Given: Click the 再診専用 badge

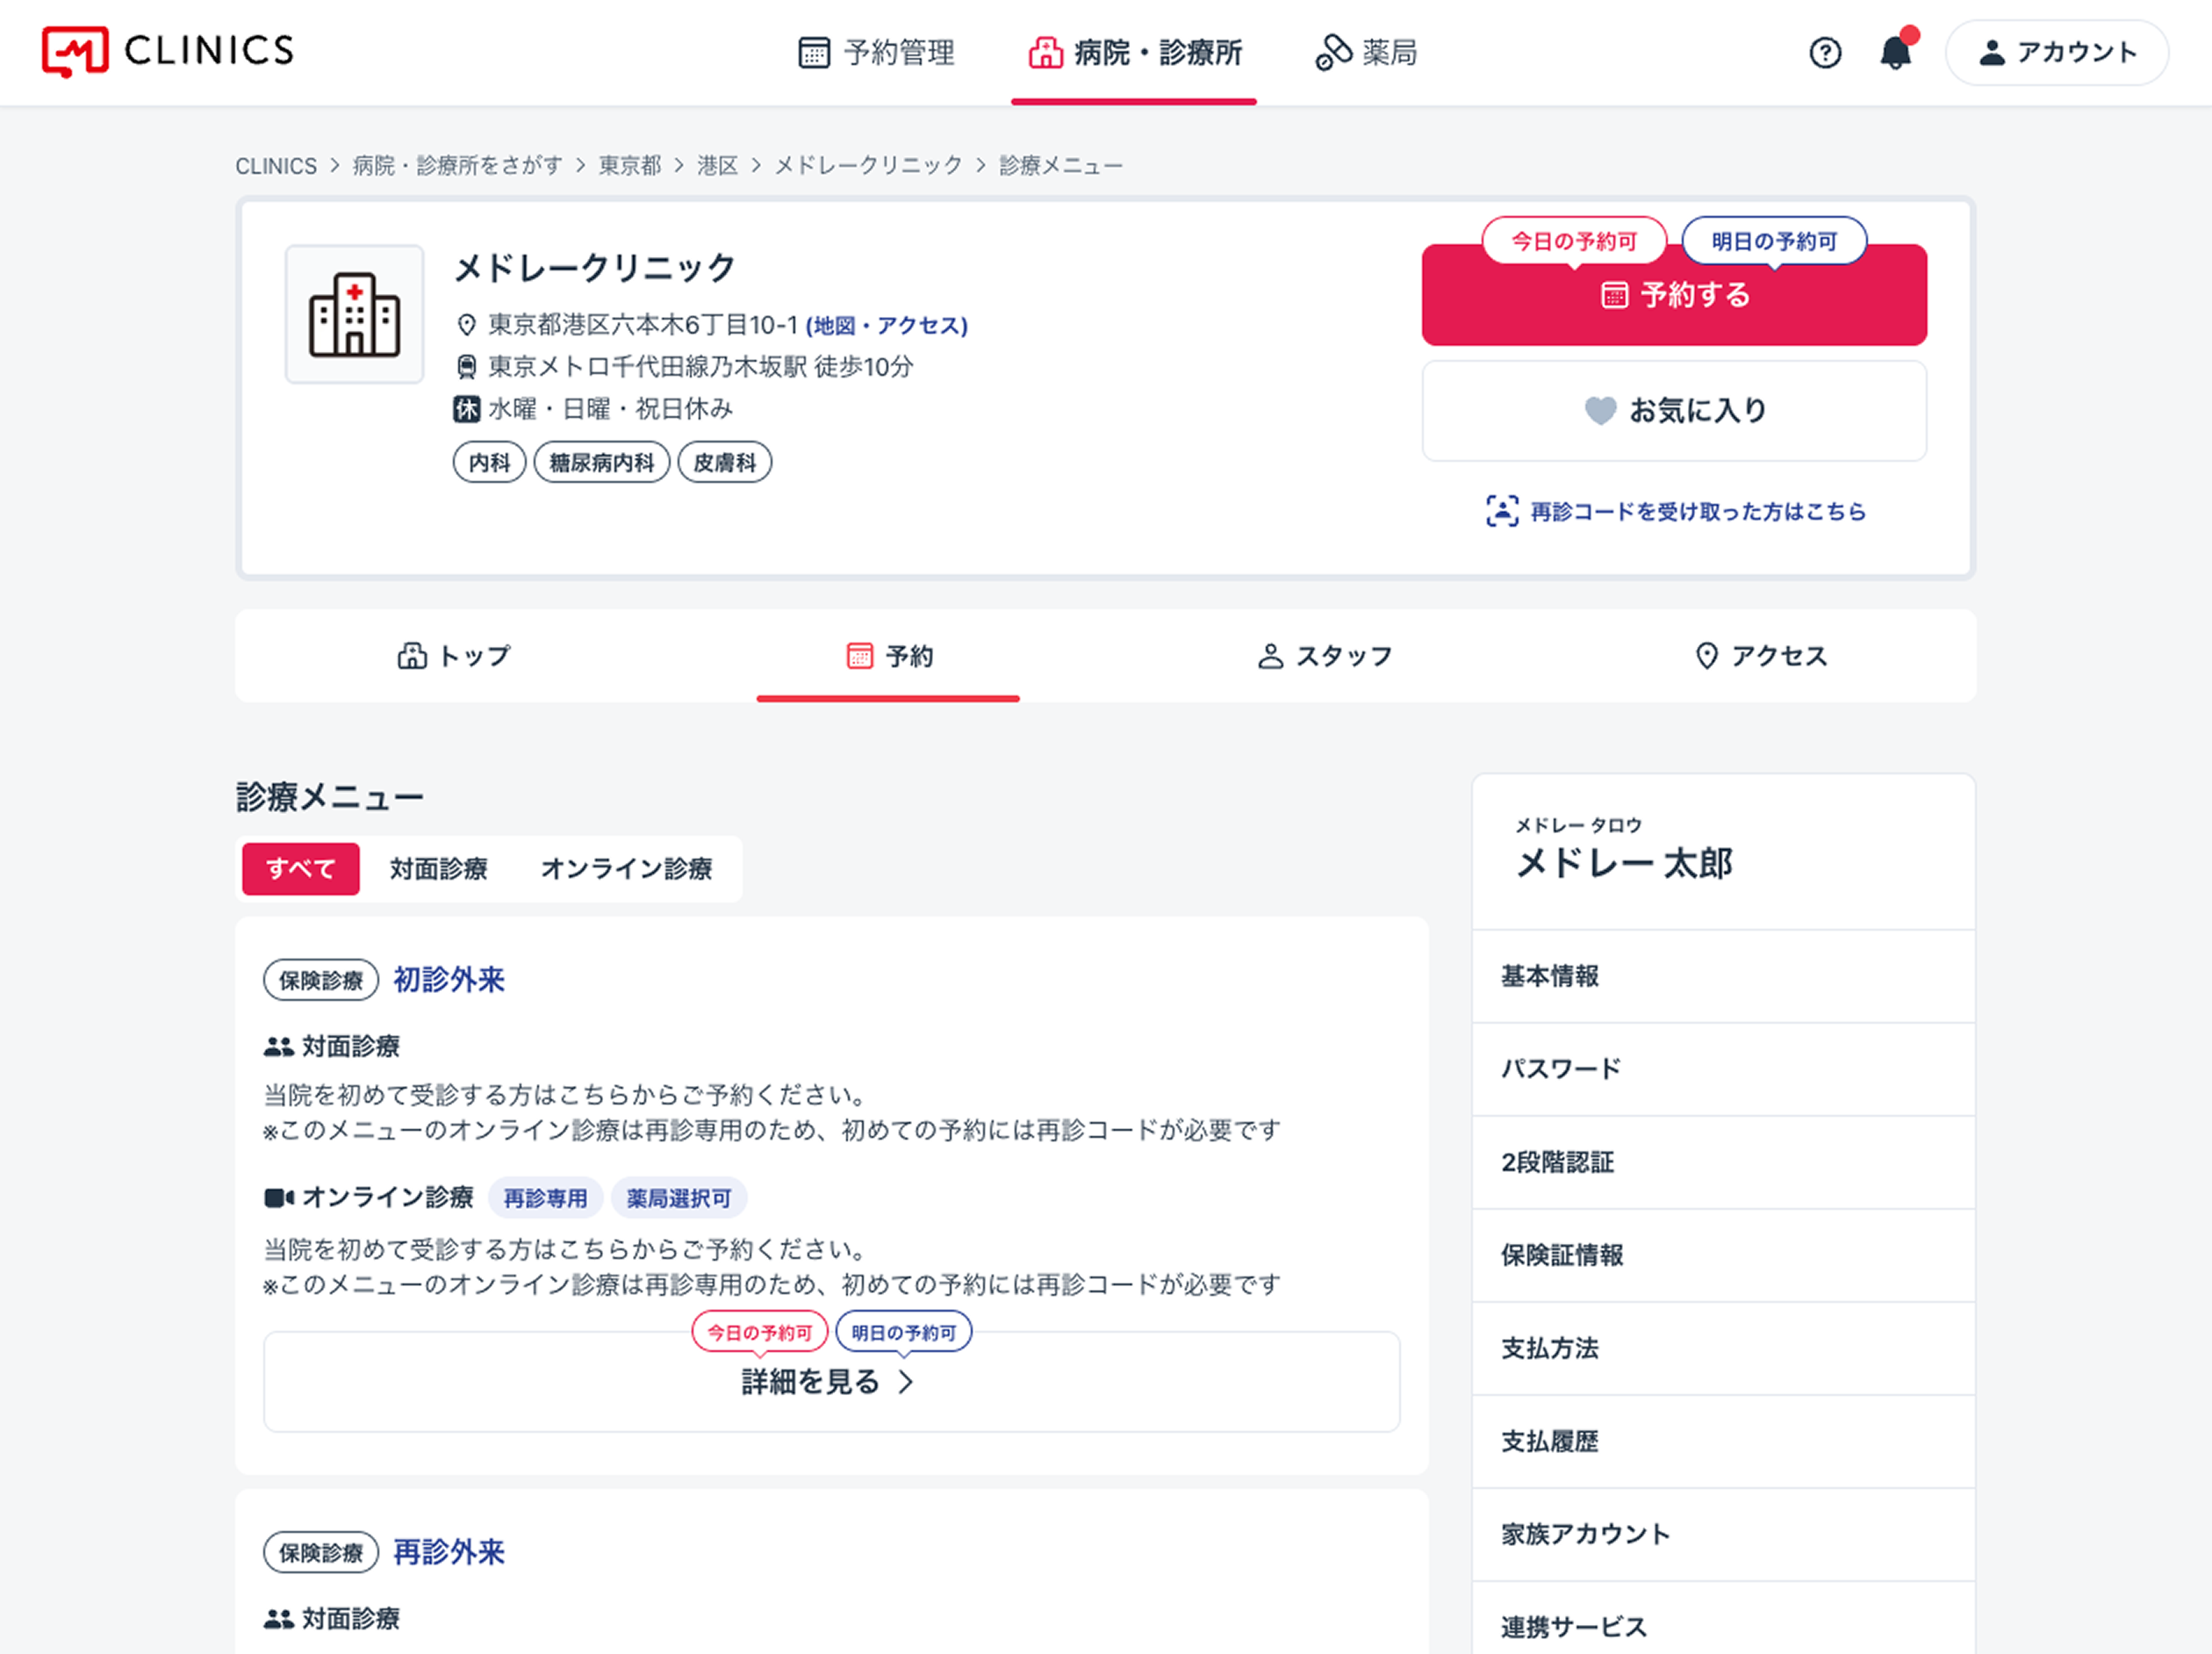Looking at the screenshot, I should pos(545,1198).
